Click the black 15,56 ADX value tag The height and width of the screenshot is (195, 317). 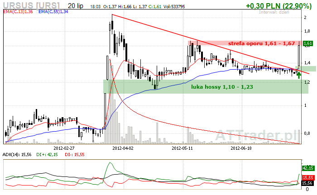click(308, 183)
